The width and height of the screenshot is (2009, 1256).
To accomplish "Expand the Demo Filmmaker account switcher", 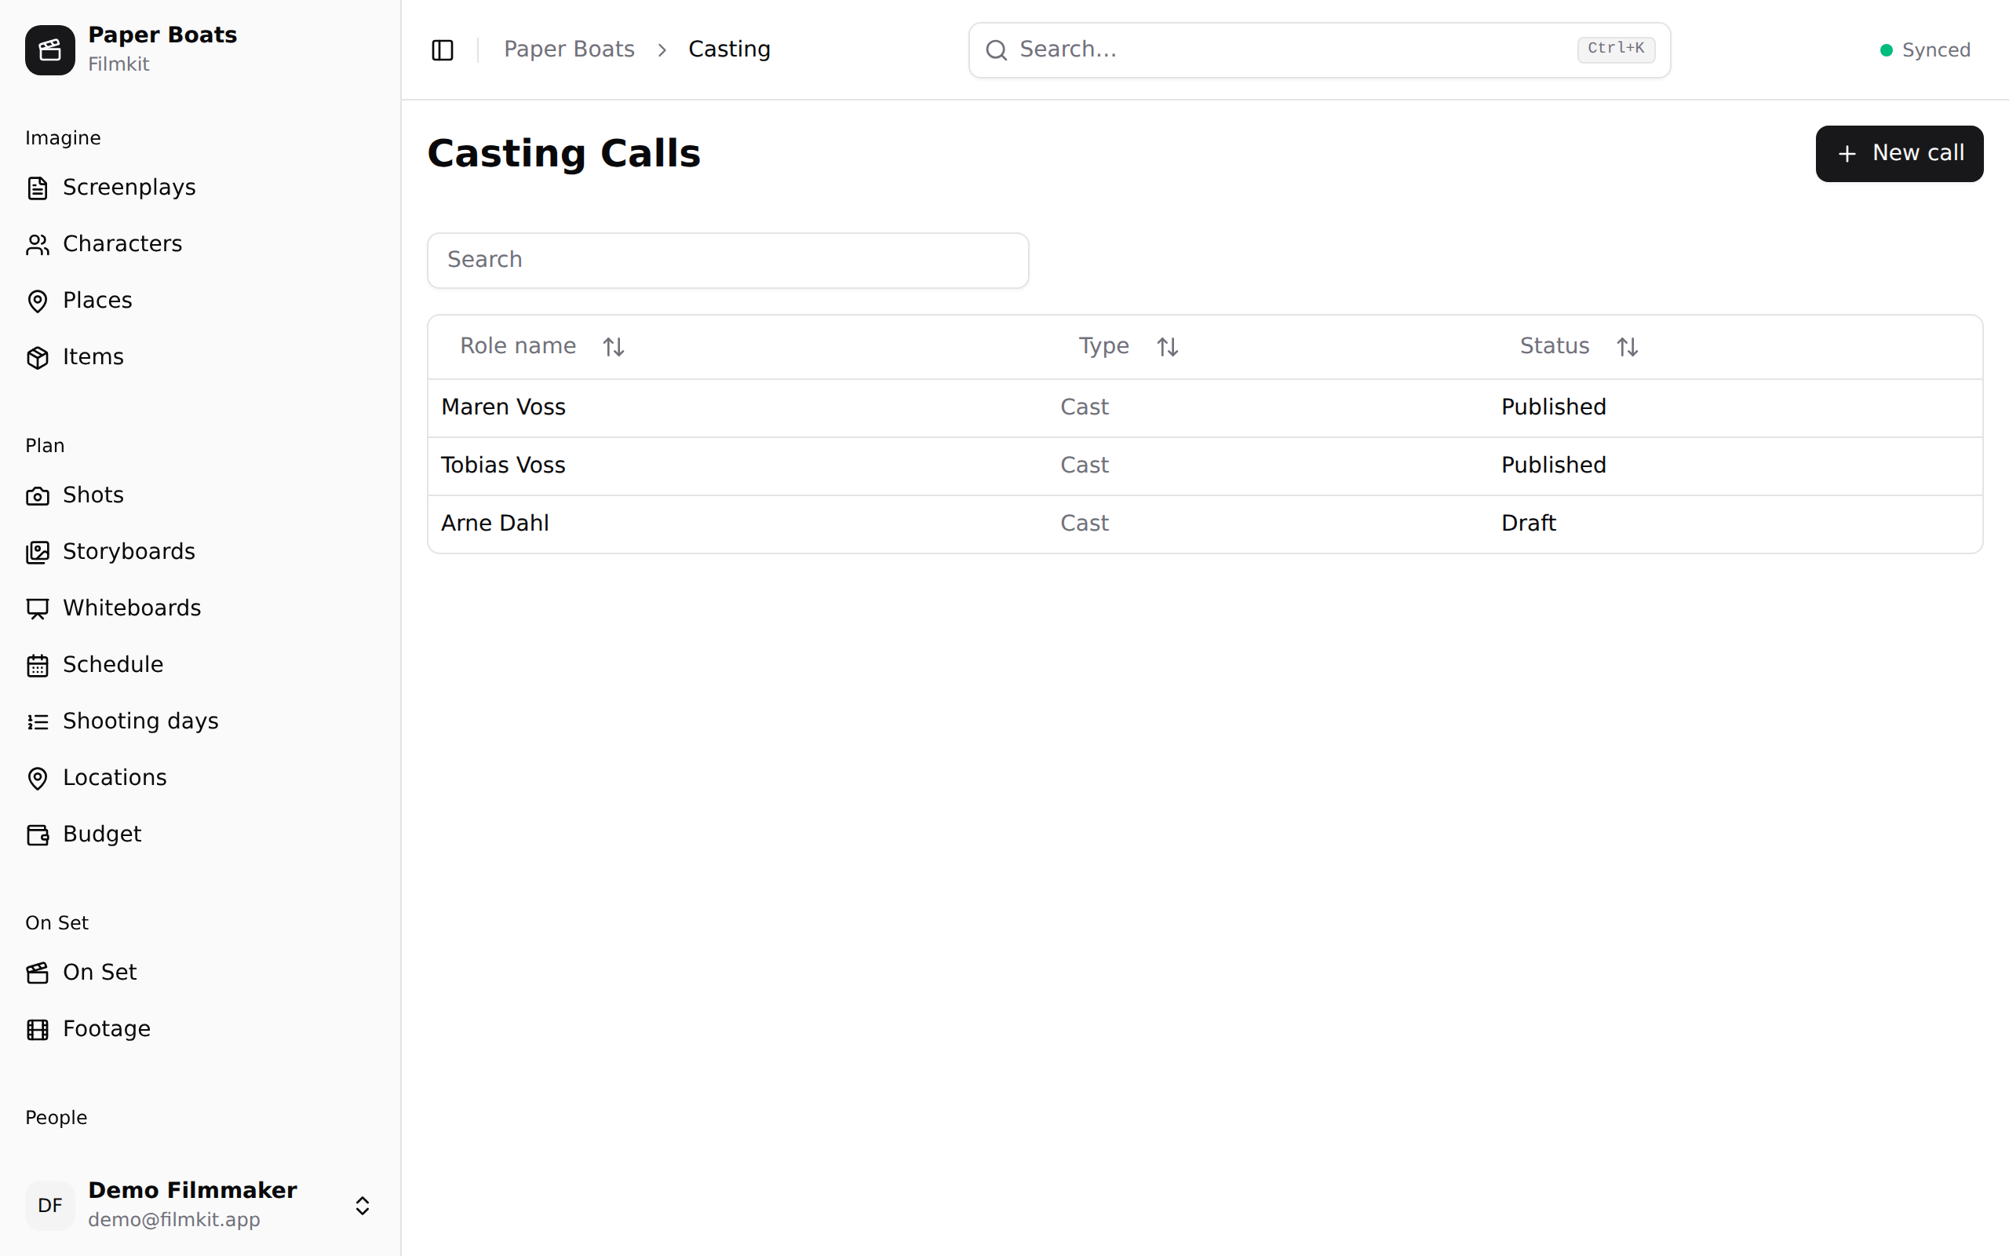I will [x=362, y=1205].
